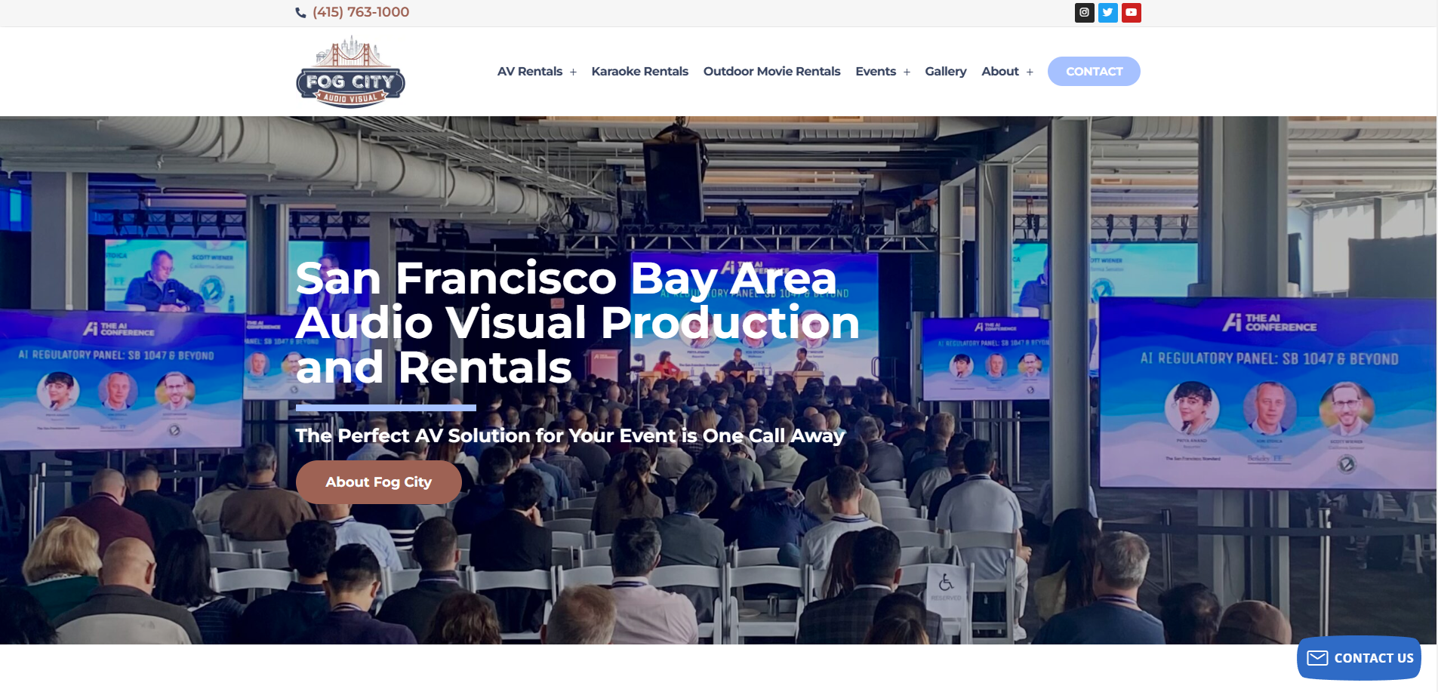Open the Events menu item
The width and height of the screenshot is (1438, 692).
876,71
